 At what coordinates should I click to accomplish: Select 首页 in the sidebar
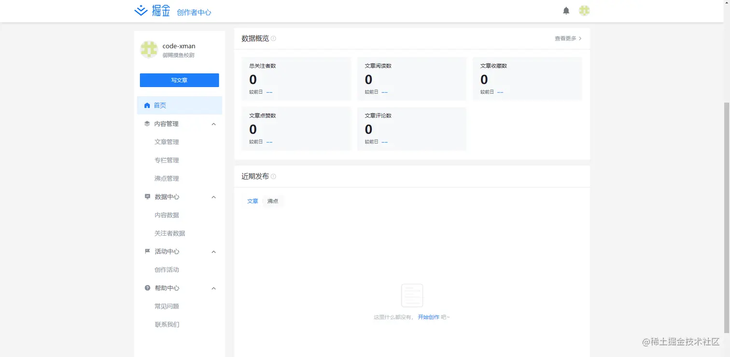coord(180,105)
